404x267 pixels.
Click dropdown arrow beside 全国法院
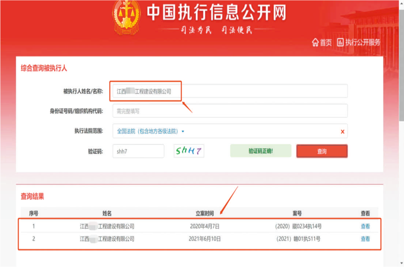pos(183,132)
